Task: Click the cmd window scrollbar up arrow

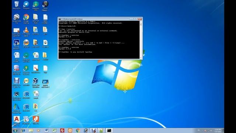Action: tap(141, 22)
